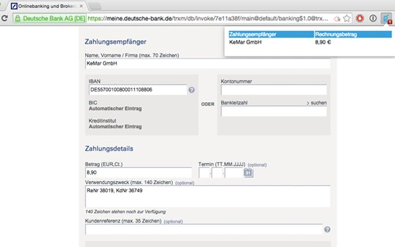Open the circular info extension icon
395x247 pixels.
pyautogui.click(x=373, y=18)
